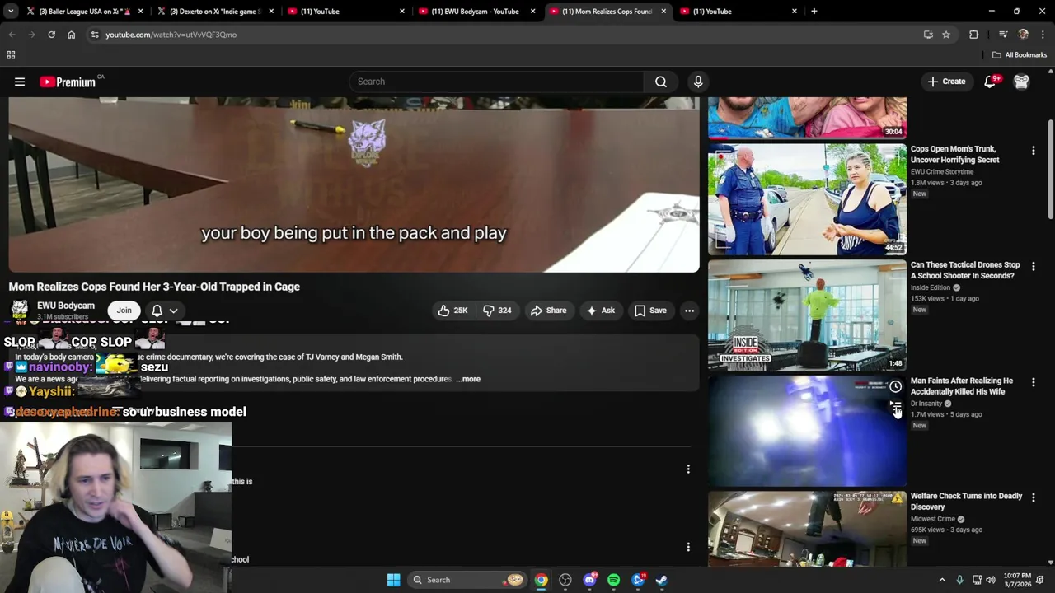Open browser media control icon
Image resolution: width=1055 pixels, height=593 pixels.
coord(1003,35)
